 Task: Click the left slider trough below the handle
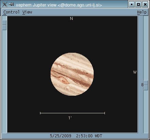(x=4, y=81)
